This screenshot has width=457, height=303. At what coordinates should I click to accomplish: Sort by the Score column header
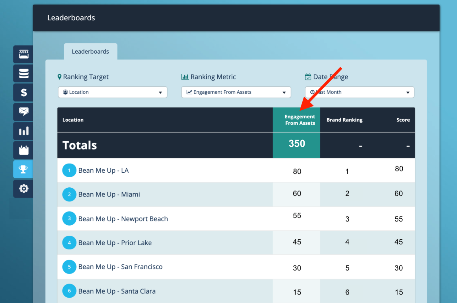click(403, 120)
